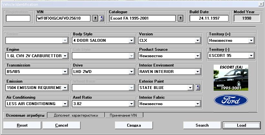Image resolution: width=265 pixels, height=135 pixels.
Task: Click into the Registration input field
Action: tap(18, 18)
